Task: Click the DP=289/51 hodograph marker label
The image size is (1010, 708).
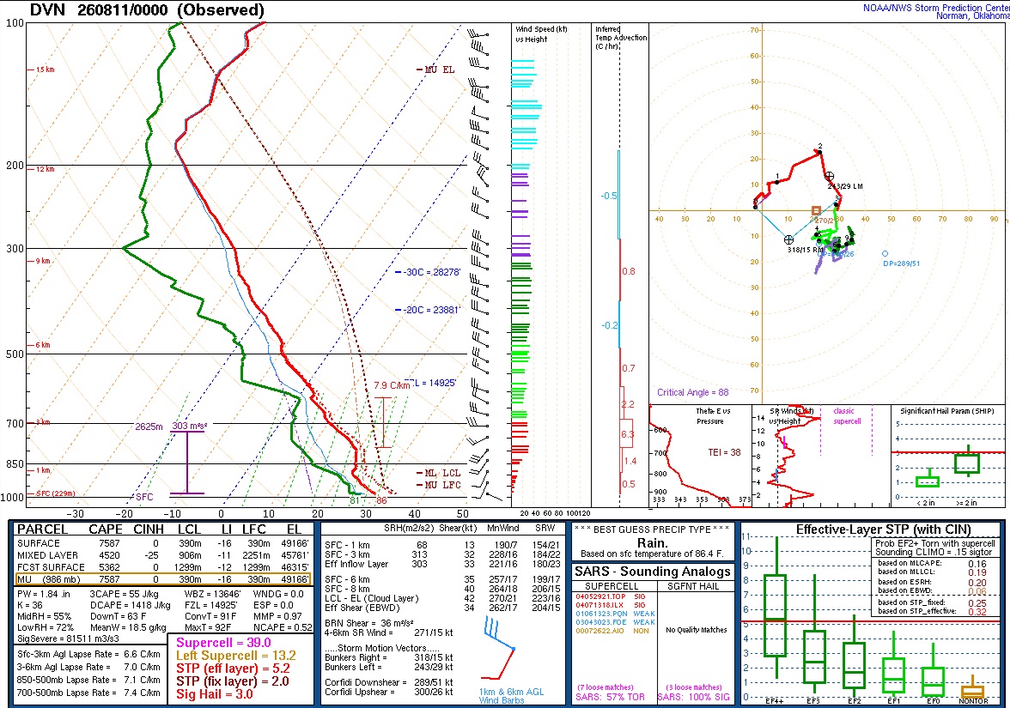Action: pos(901,263)
